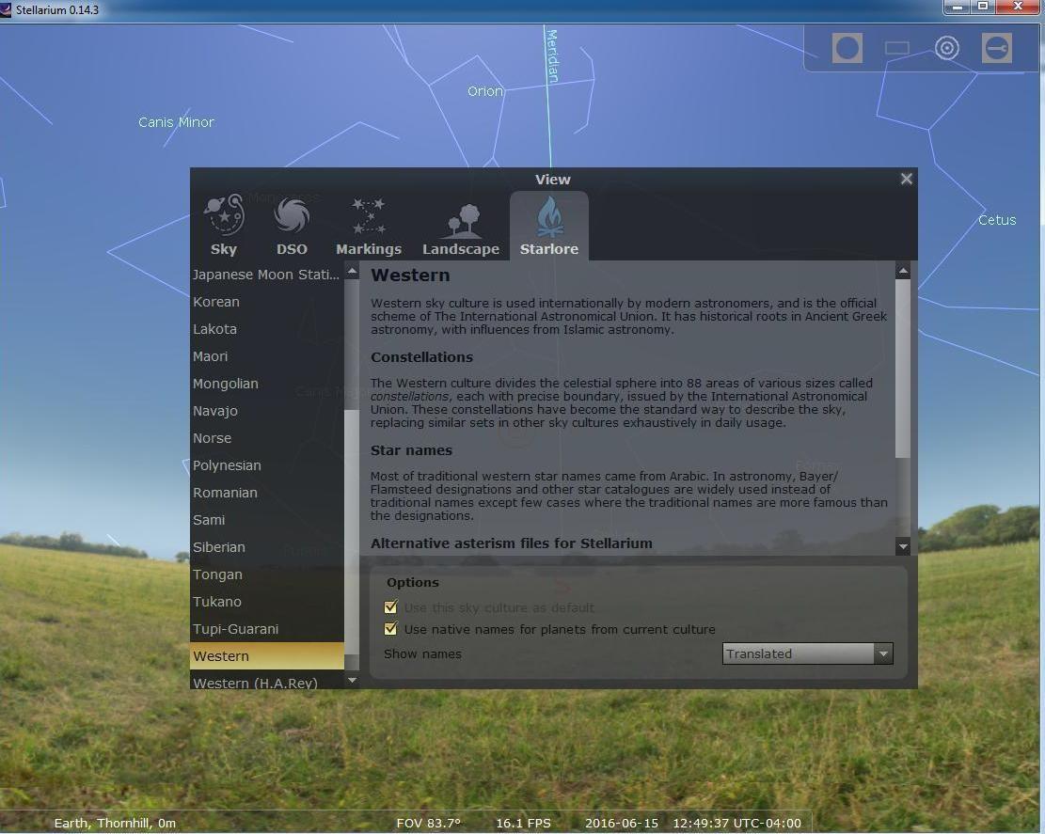
Task: Open the DSO galaxy icon tab
Action: click(292, 226)
